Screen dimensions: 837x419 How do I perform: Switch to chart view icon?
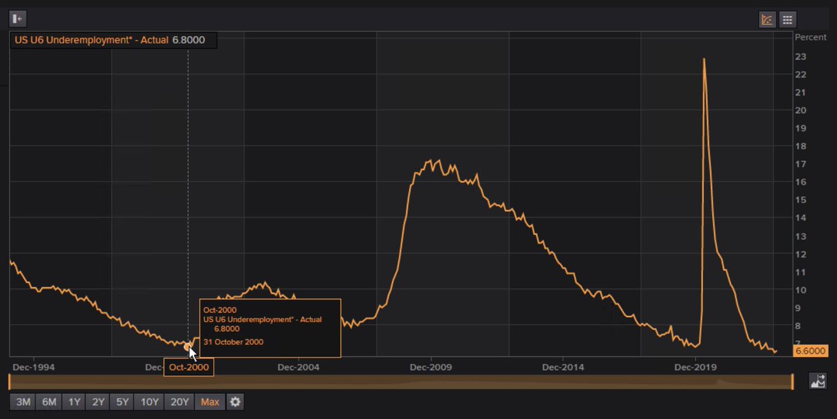click(x=767, y=20)
